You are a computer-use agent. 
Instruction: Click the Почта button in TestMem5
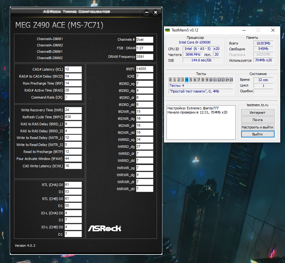pyautogui.click(x=258, y=120)
